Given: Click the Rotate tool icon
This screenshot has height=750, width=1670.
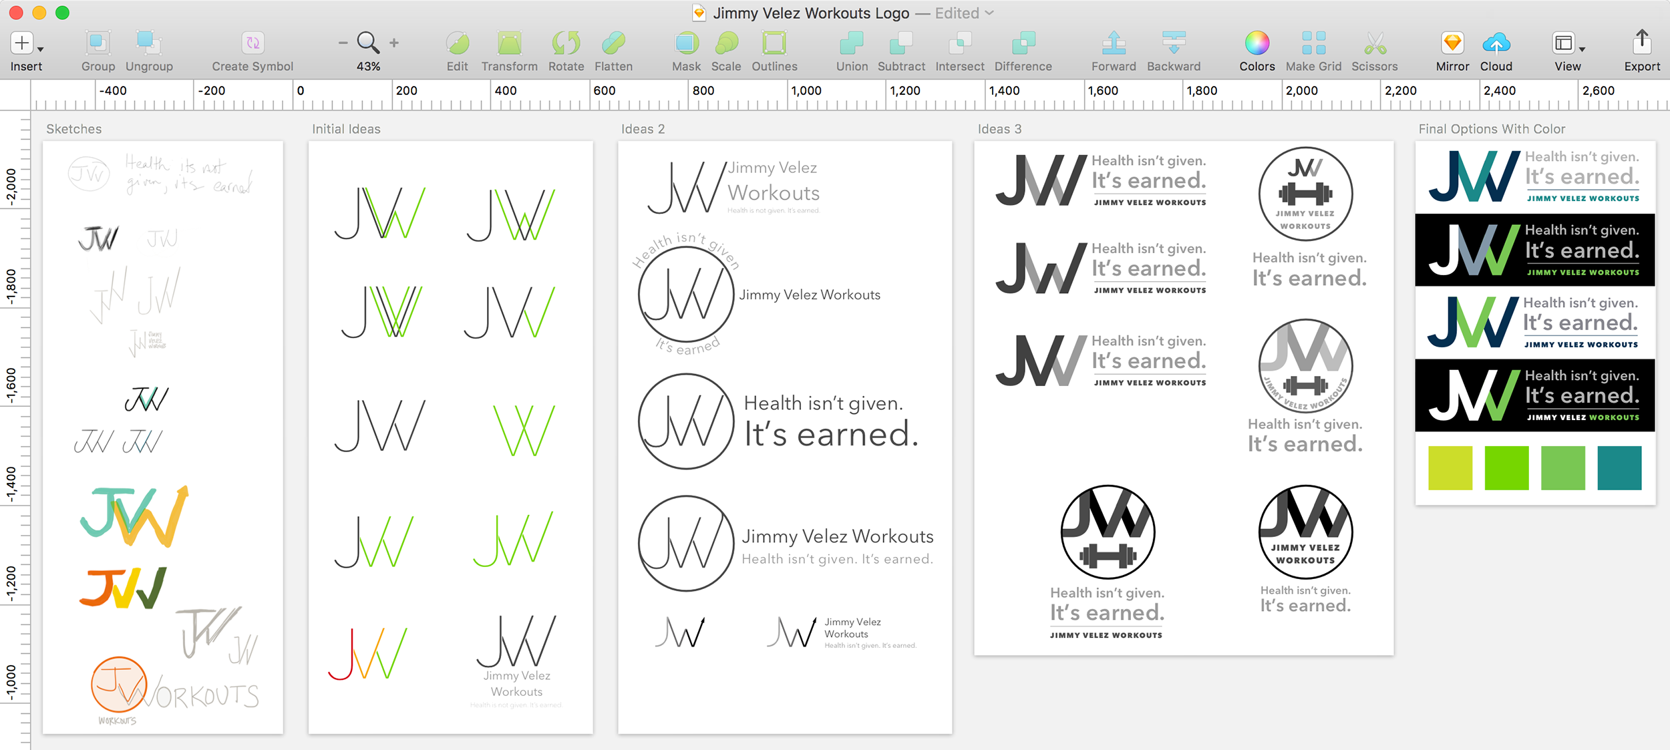Looking at the screenshot, I should click(x=566, y=44).
